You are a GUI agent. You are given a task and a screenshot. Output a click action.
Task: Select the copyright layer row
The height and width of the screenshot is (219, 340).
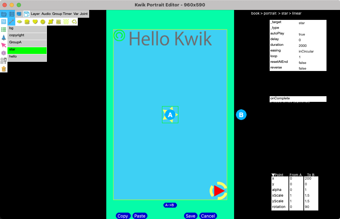(x=27, y=36)
